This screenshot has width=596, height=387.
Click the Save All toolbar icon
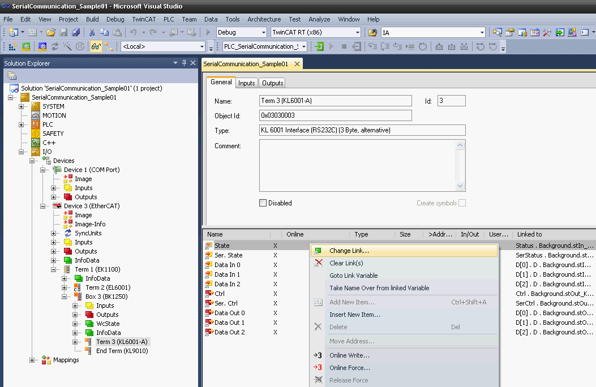76,33
